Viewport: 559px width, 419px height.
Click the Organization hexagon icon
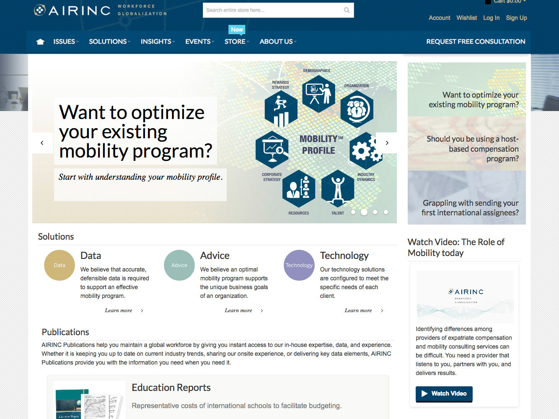coord(357,109)
